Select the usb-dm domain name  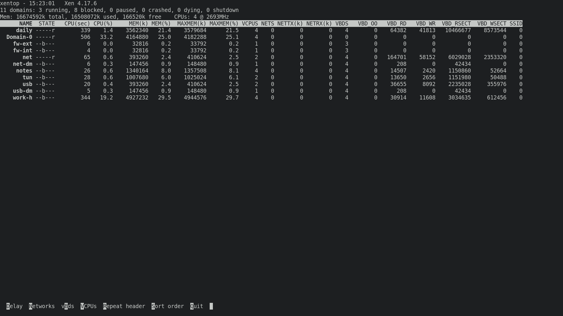coord(23,91)
